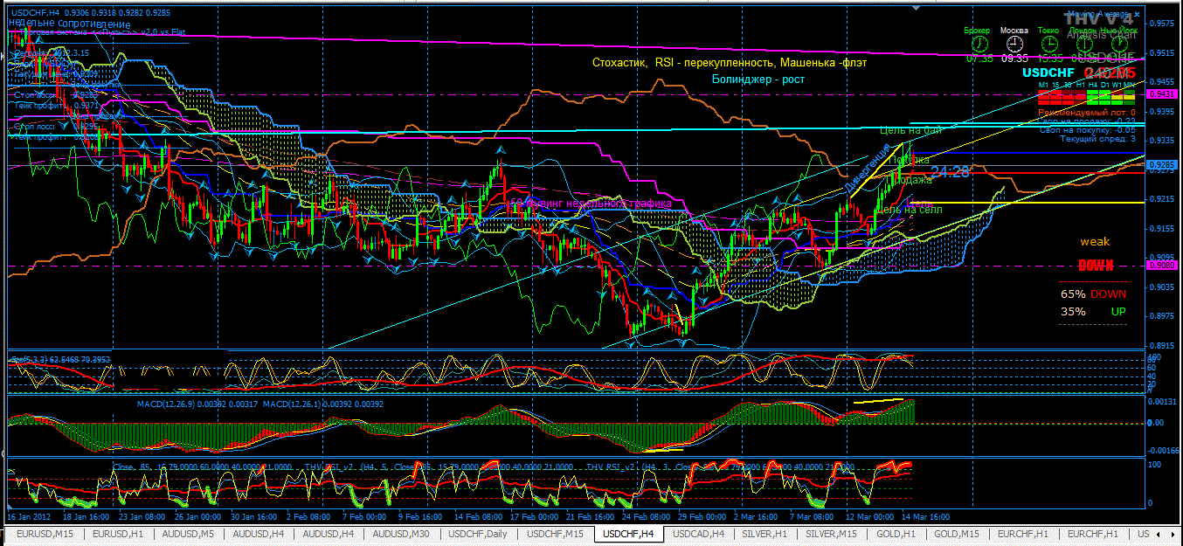Click the D1 timeframe signal label
This screenshot has height=546, width=1183.
point(1104,85)
